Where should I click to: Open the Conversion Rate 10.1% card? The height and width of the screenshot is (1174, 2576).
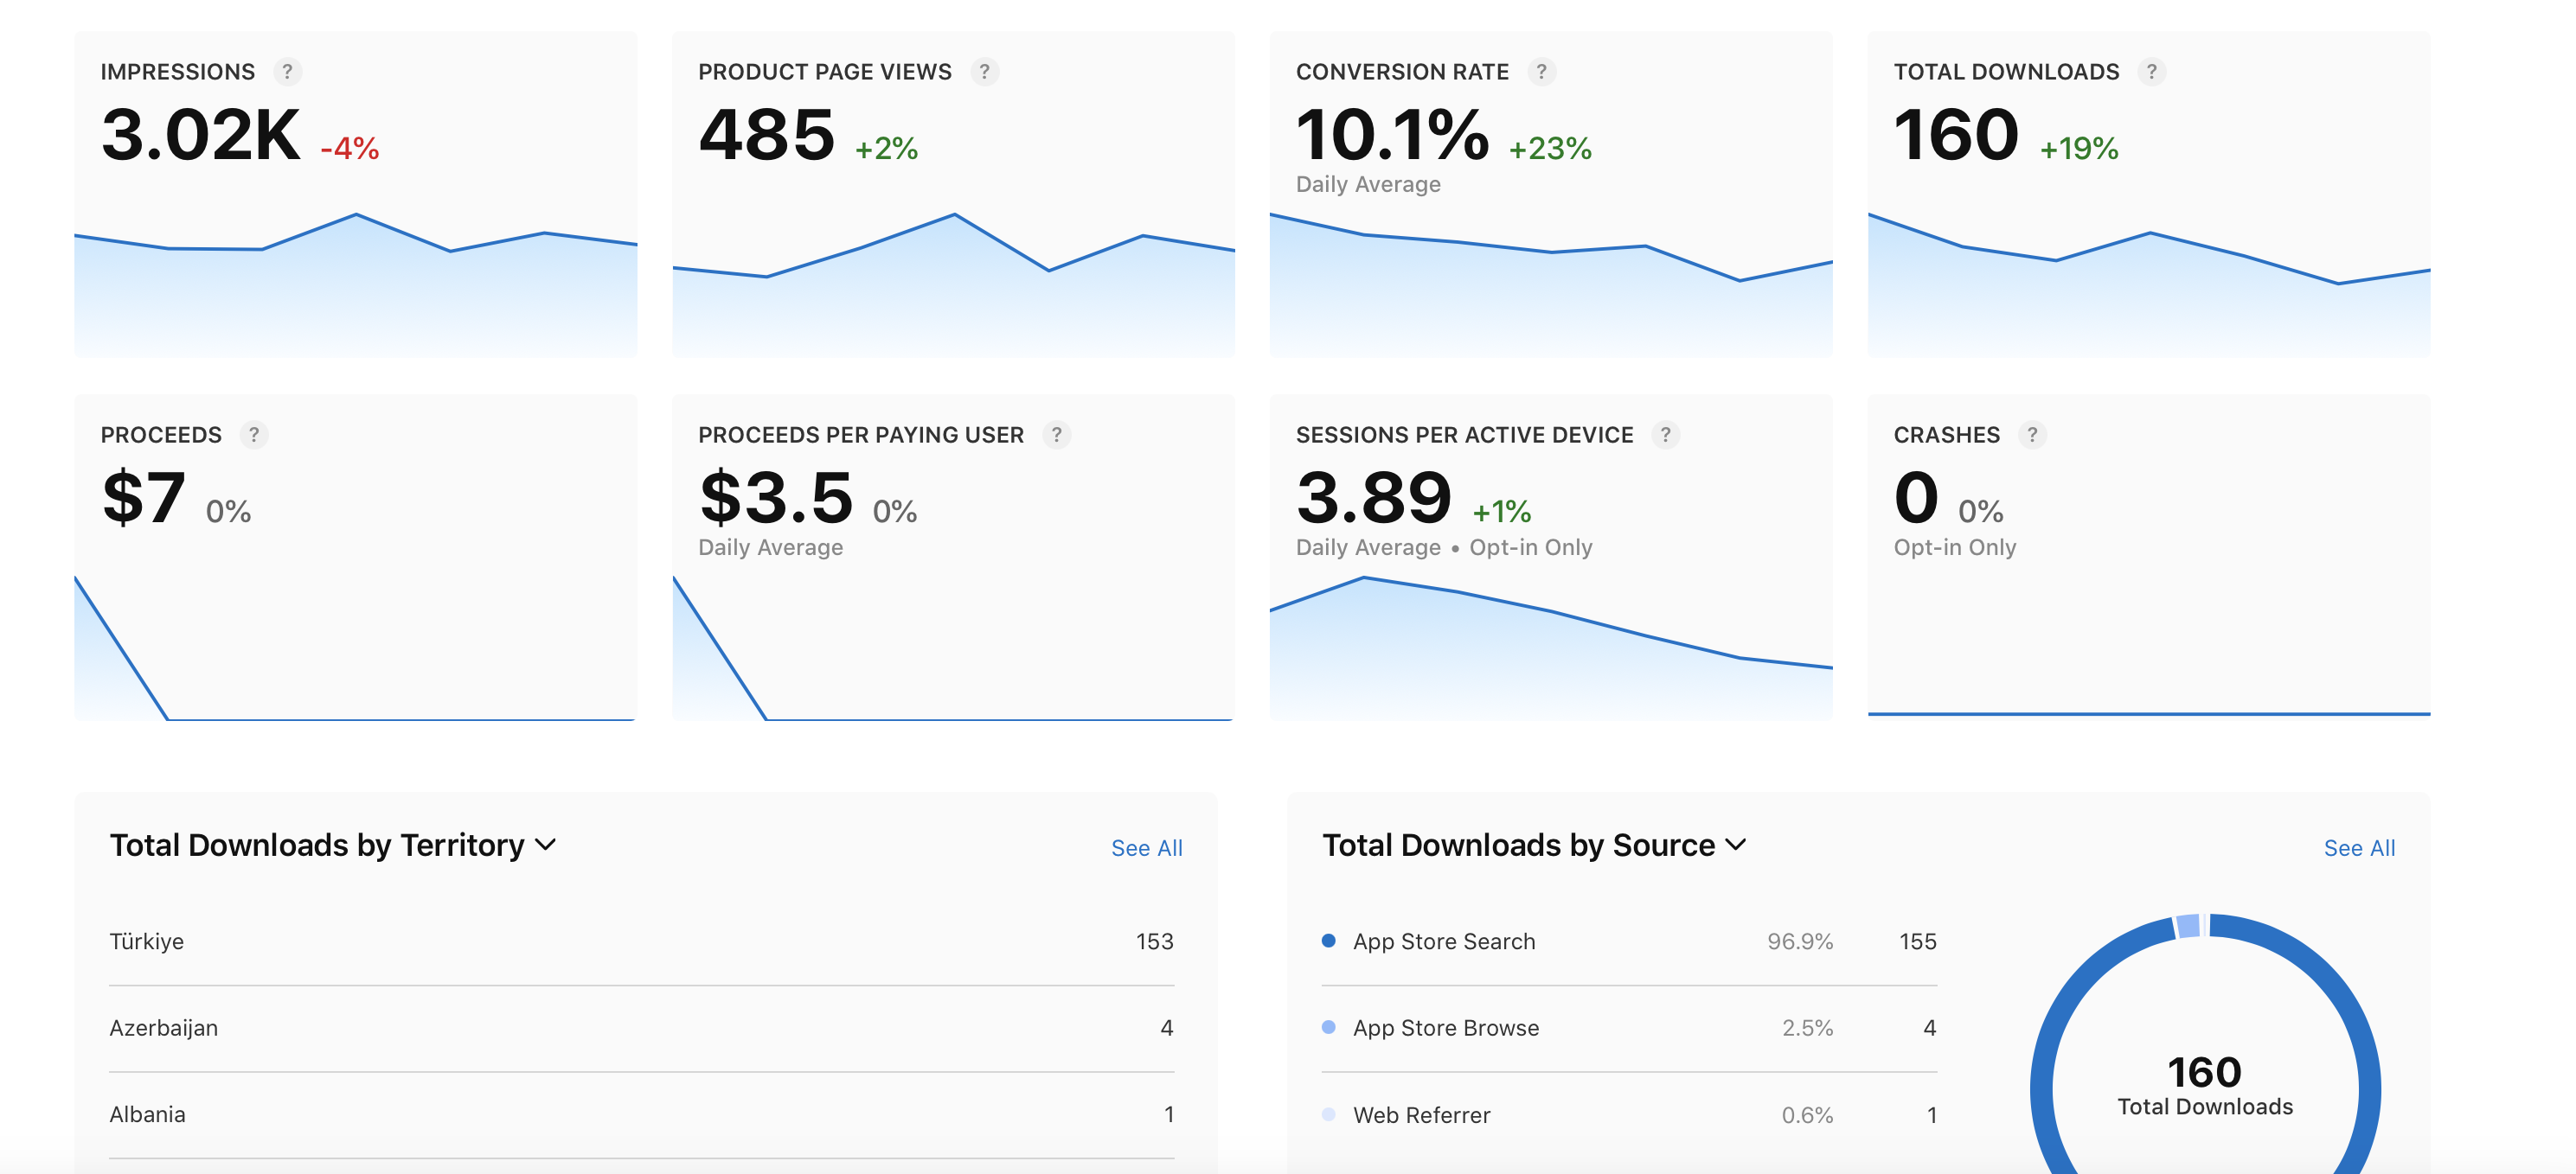click(x=1551, y=194)
